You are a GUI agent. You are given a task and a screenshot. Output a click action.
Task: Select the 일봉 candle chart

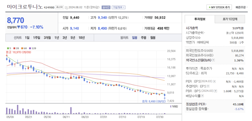point(135,38)
